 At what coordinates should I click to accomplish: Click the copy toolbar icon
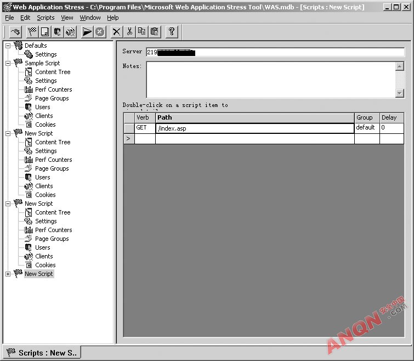[142, 32]
